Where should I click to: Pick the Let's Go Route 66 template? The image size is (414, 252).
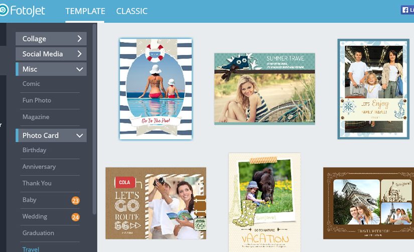coord(156,203)
